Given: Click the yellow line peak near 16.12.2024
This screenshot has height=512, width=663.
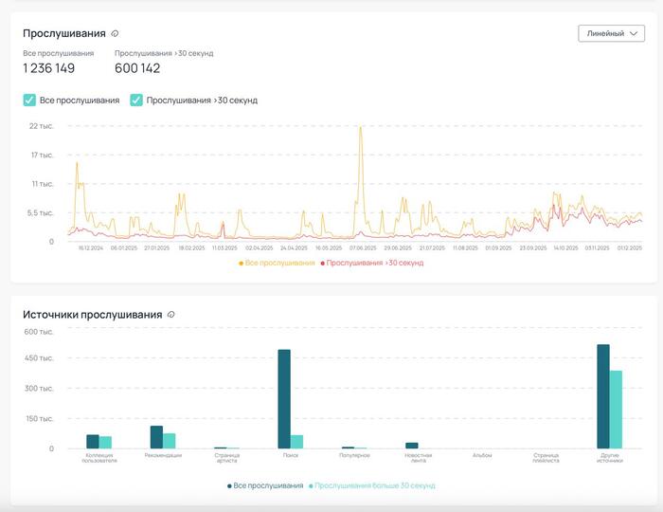Looking at the screenshot, I should [x=77, y=164].
